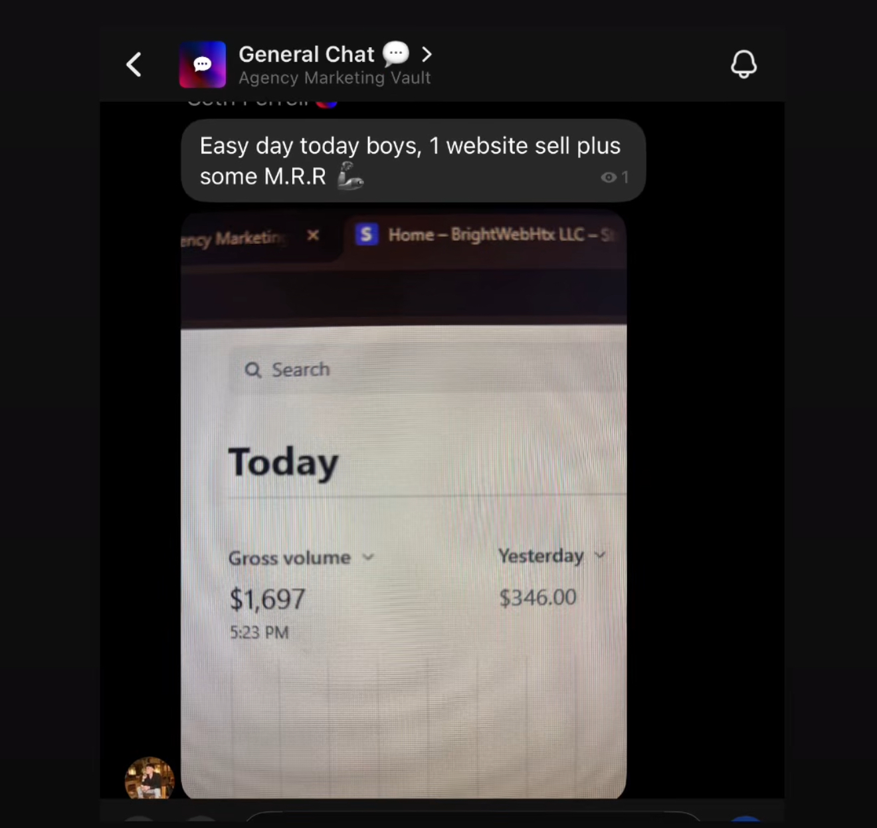Click the speech bubble emoji beside General Chat
Image resolution: width=877 pixels, height=828 pixels.
[396, 53]
